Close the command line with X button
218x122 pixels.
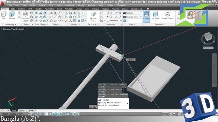tap(92, 107)
